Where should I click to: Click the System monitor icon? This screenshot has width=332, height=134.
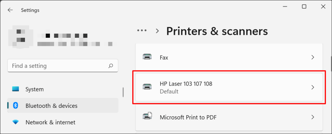point(16,89)
